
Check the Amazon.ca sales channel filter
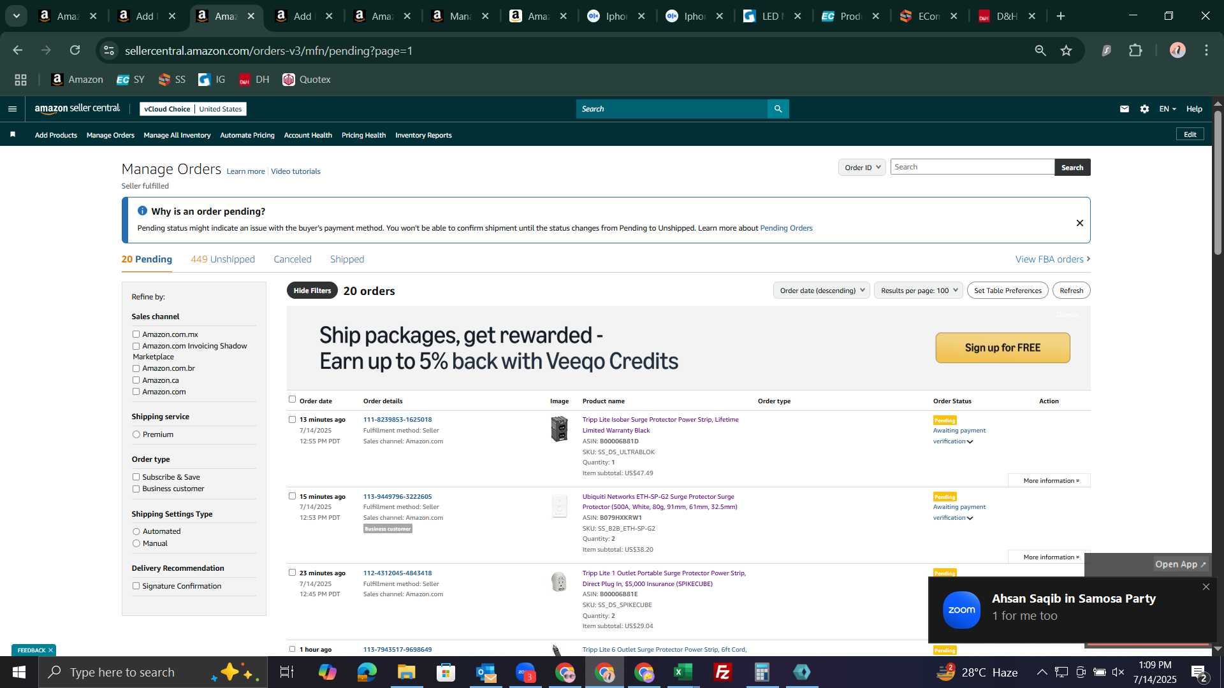pyautogui.click(x=136, y=380)
